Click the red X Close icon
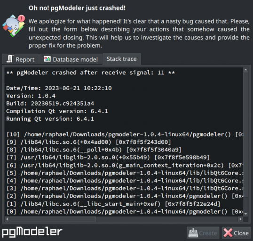Screen dimensions: 253x241 click(x=228, y=233)
